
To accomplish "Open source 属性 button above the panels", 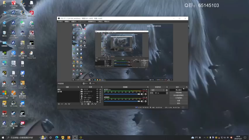I will 85,83.
